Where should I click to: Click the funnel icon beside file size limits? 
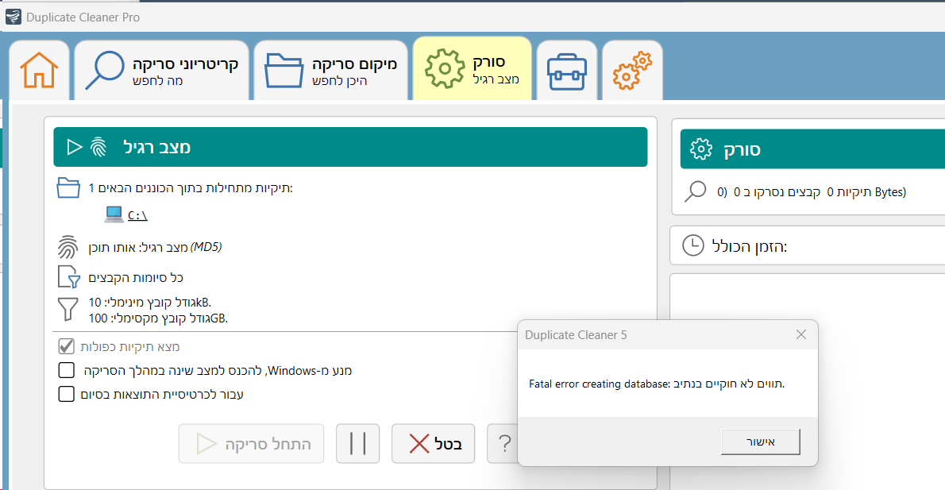click(x=67, y=309)
